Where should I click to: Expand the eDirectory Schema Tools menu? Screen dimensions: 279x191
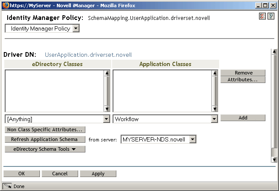[x=45, y=149]
